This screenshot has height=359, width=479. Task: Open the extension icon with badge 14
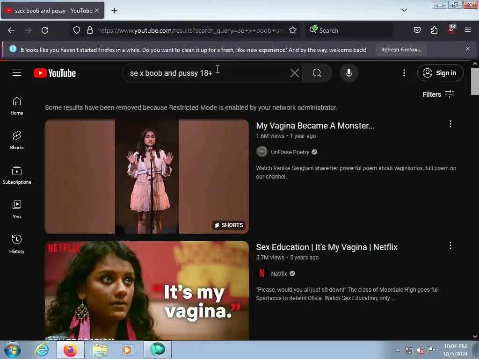[x=451, y=29]
